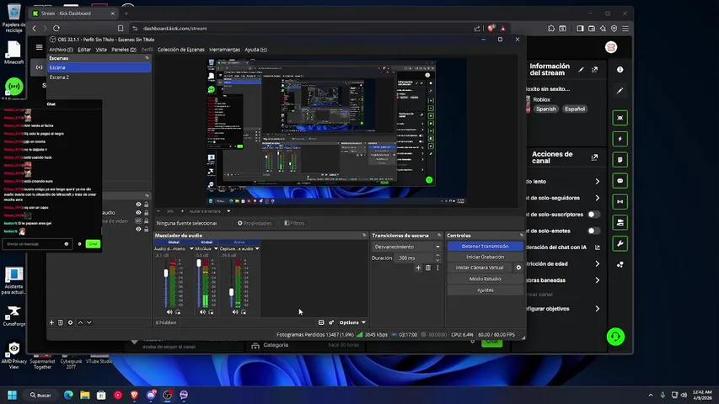
Task: Open Colección de Escenas menu
Action: (180, 50)
